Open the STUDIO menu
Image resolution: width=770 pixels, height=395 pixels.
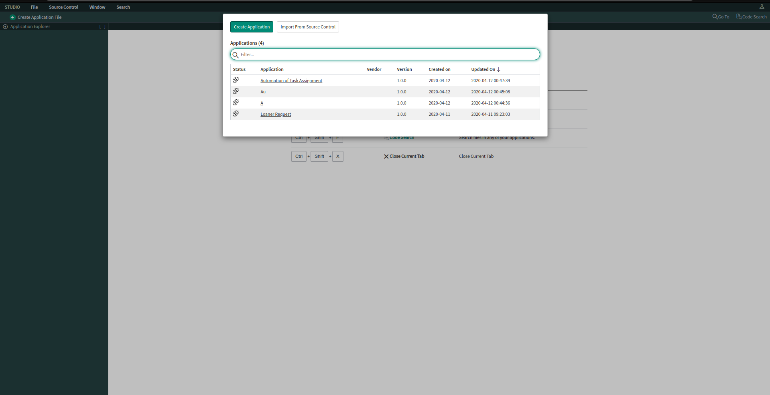click(x=12, y=7)
